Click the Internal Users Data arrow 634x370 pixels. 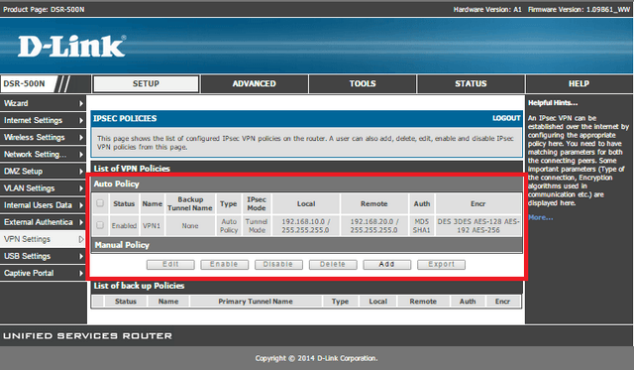[x=81, y=205]
